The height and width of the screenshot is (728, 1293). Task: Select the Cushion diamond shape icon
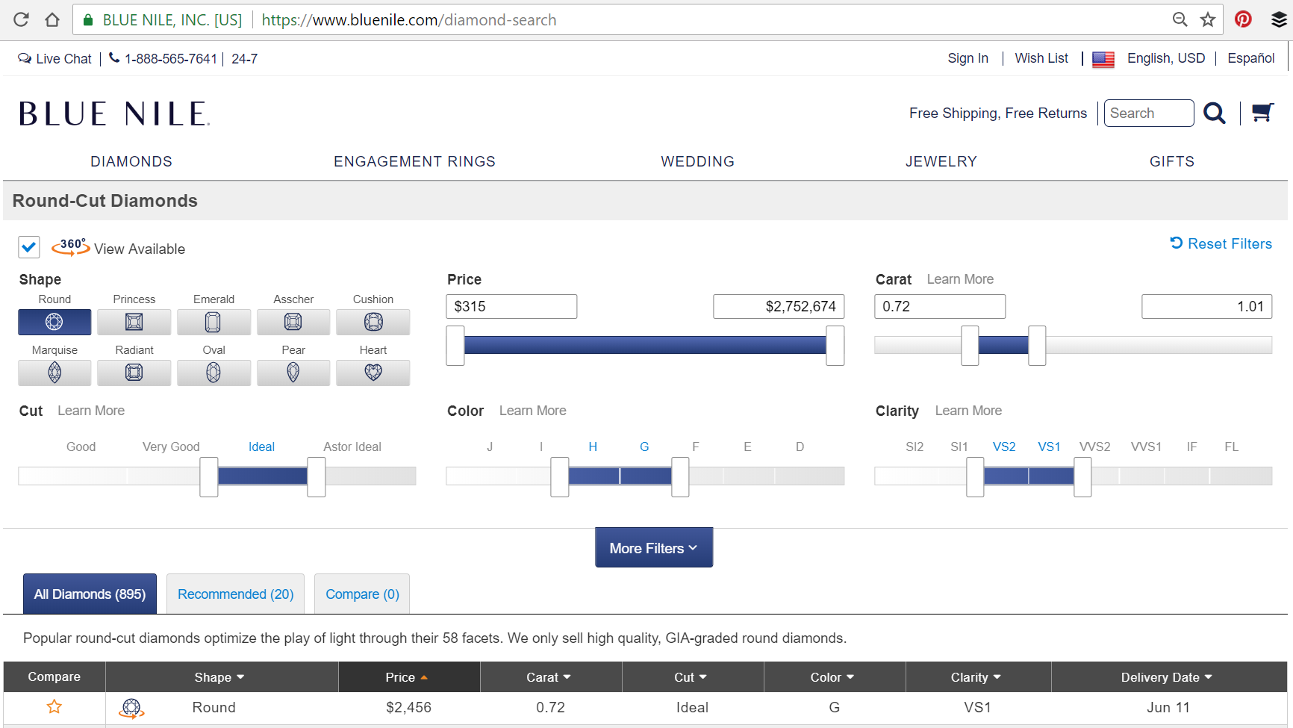click(373, 322)
